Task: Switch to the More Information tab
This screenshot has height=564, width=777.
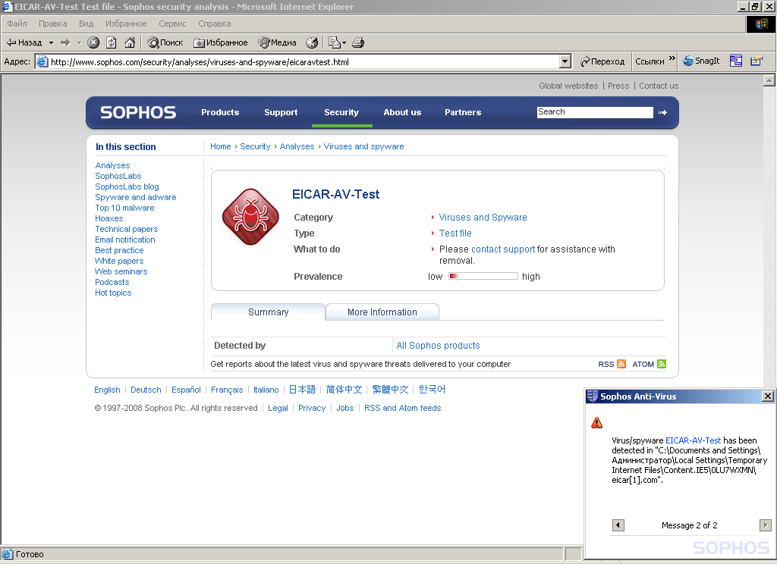Action: tap(382, 312)
